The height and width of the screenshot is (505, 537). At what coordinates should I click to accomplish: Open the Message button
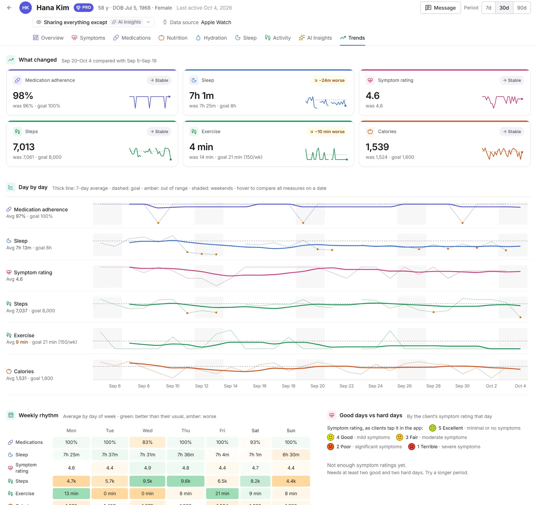tap(440, 8)
